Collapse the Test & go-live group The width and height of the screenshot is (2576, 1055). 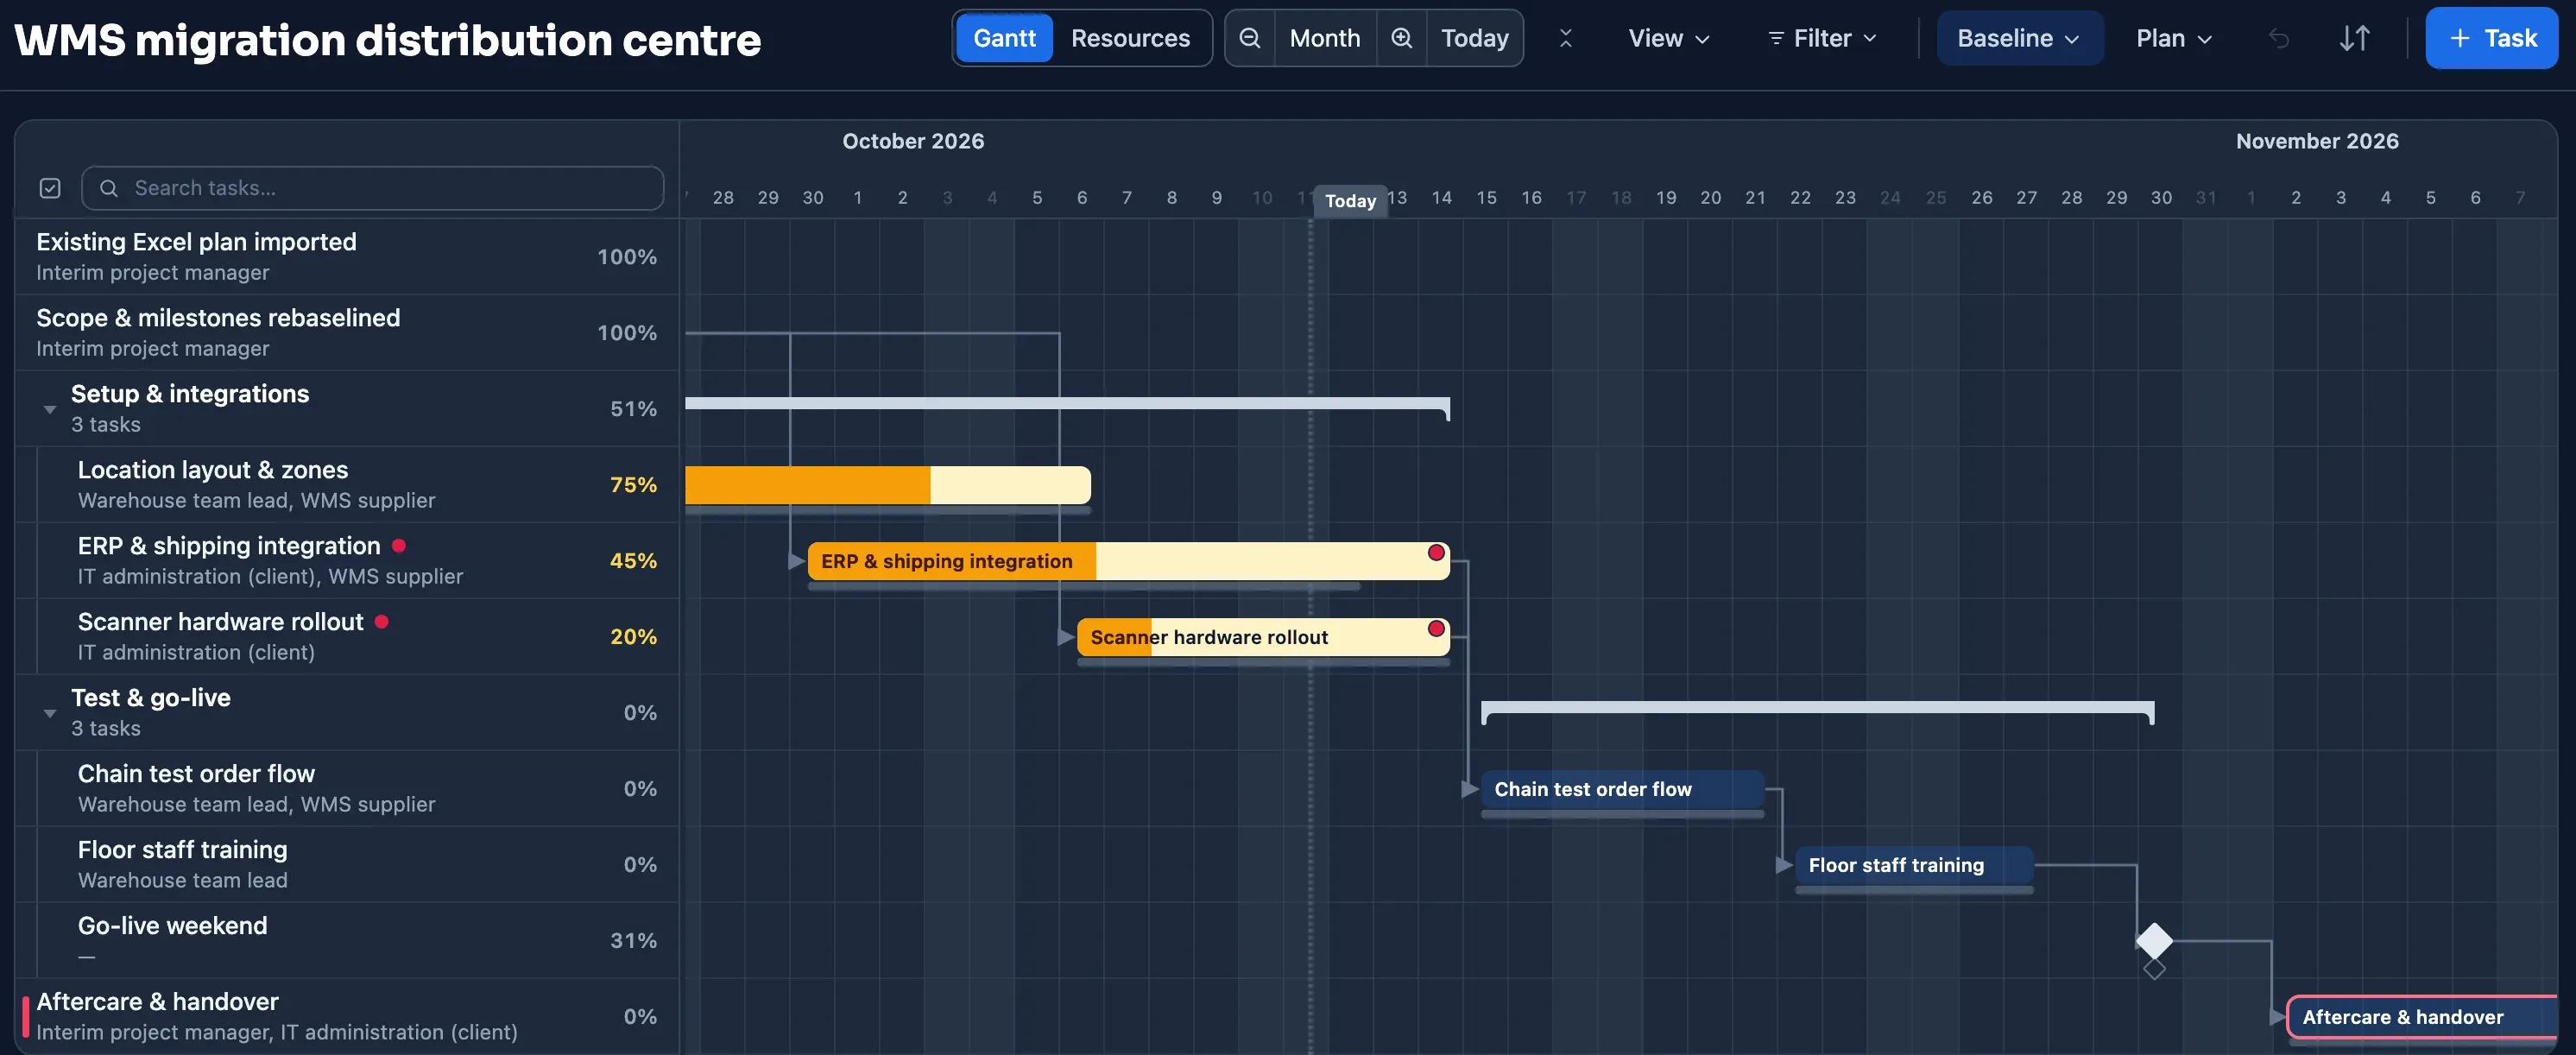click(x=50, y=713)
